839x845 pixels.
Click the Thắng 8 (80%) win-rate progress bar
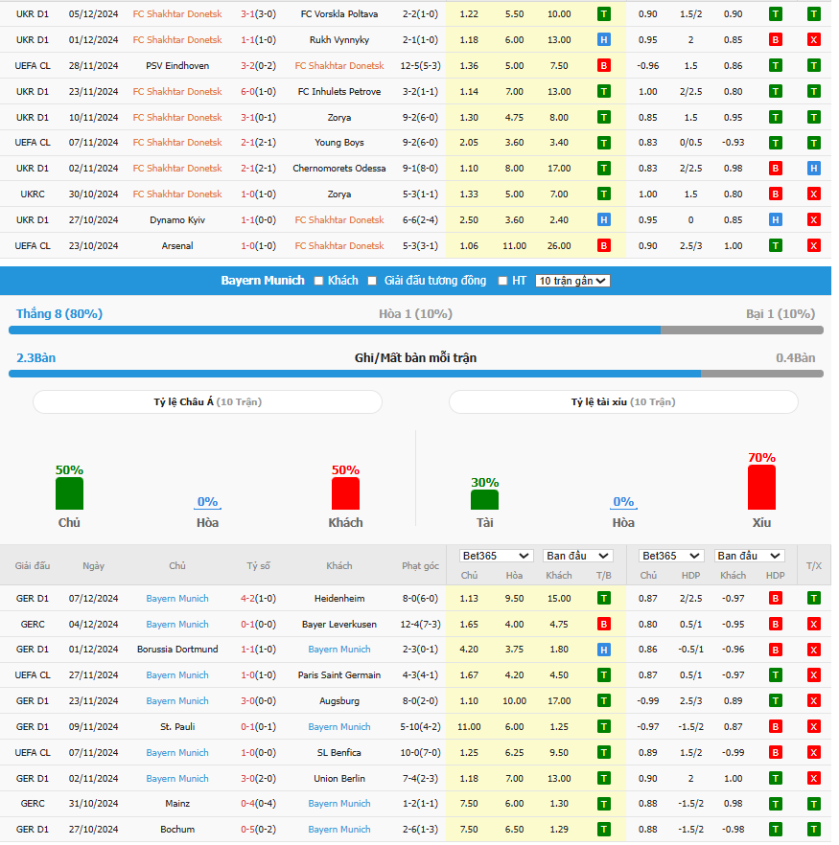(x=416, y=330)
